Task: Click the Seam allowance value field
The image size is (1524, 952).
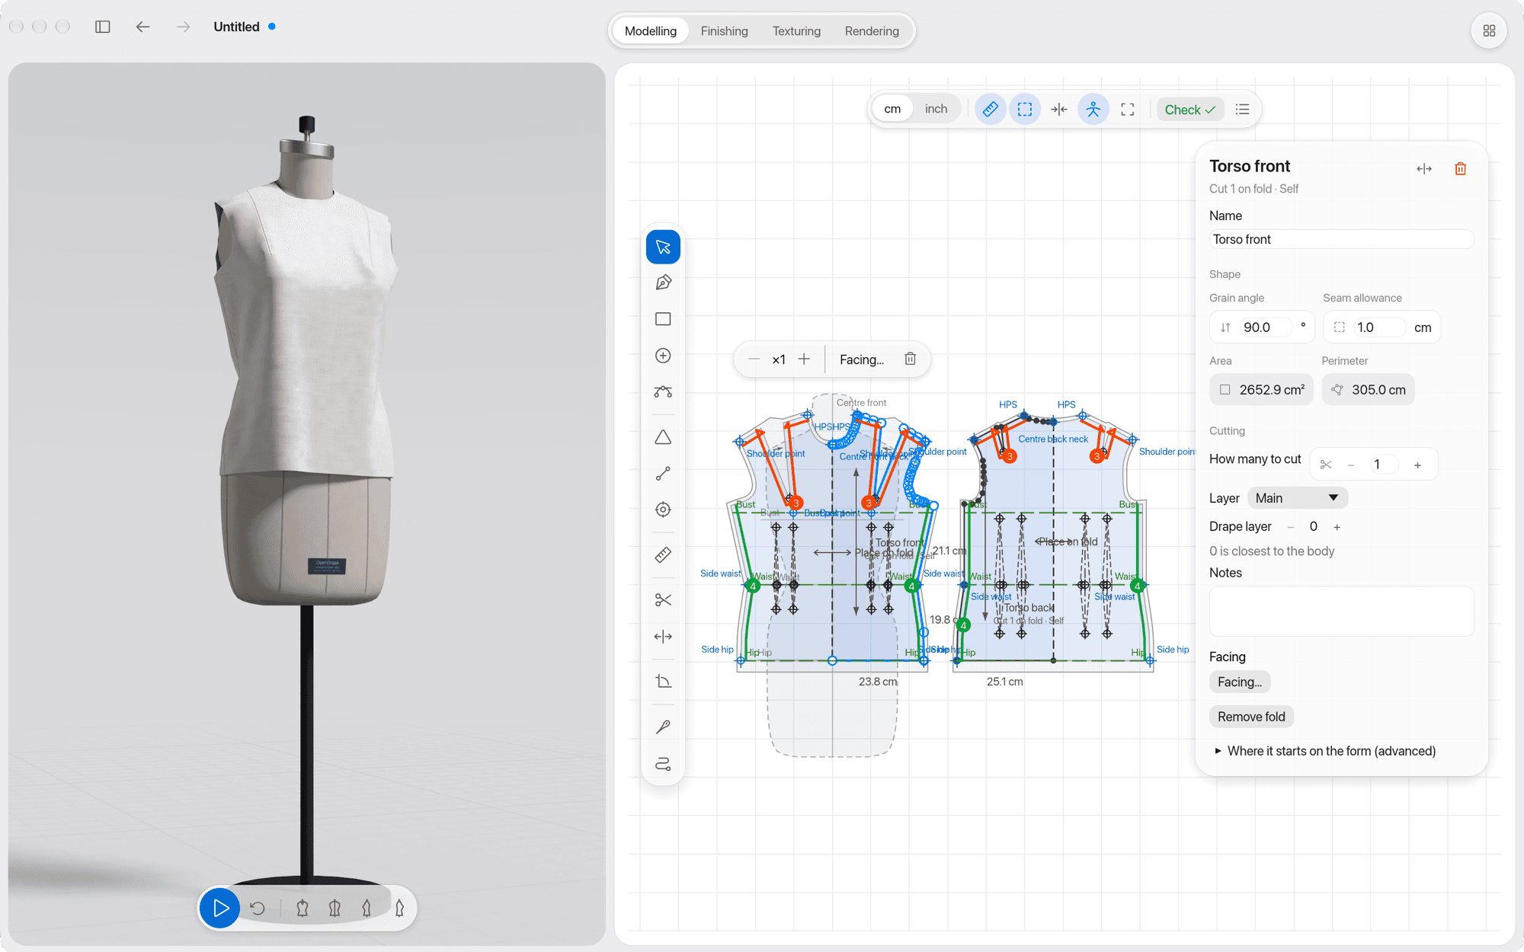Action: (x=1379, y=327)
